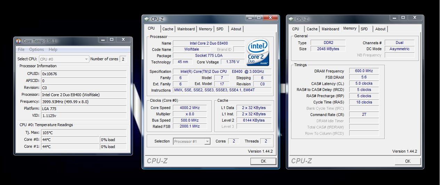This screenshot has height=185, width=440.
Task: Click the FSB:DRAM ratio value 5:6
Action: (x=364, y=77)
